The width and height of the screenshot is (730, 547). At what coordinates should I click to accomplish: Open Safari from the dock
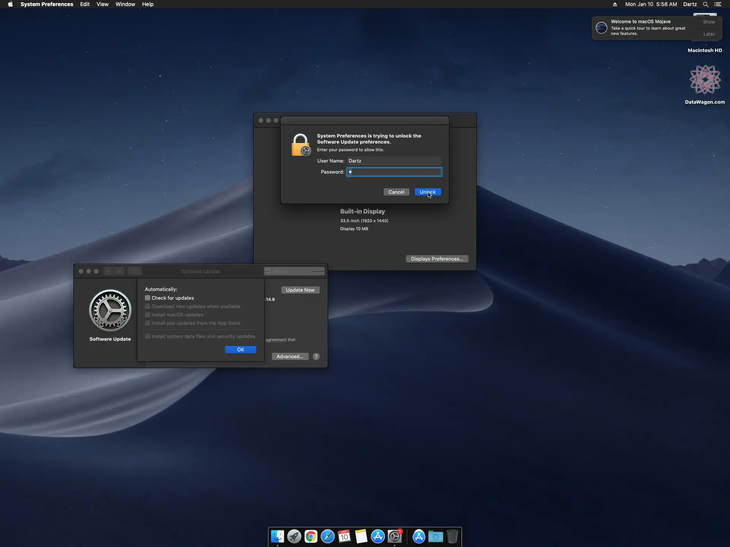coord(327,536)
